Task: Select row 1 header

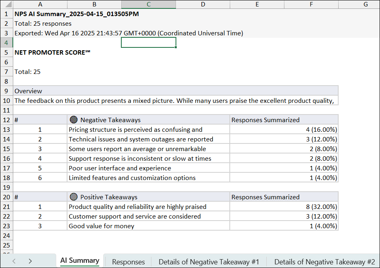Action: 6,14
